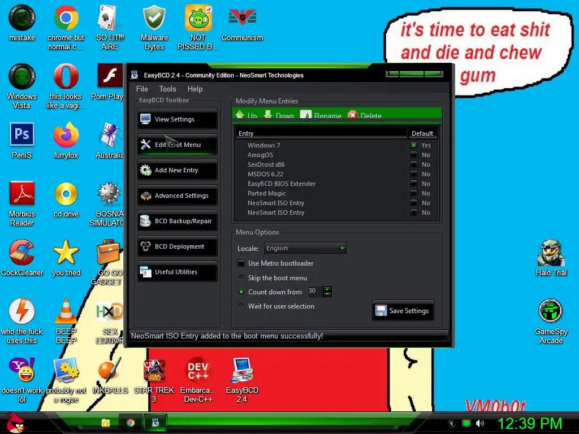Open 'mistake' desktop icon

[22, 23]
